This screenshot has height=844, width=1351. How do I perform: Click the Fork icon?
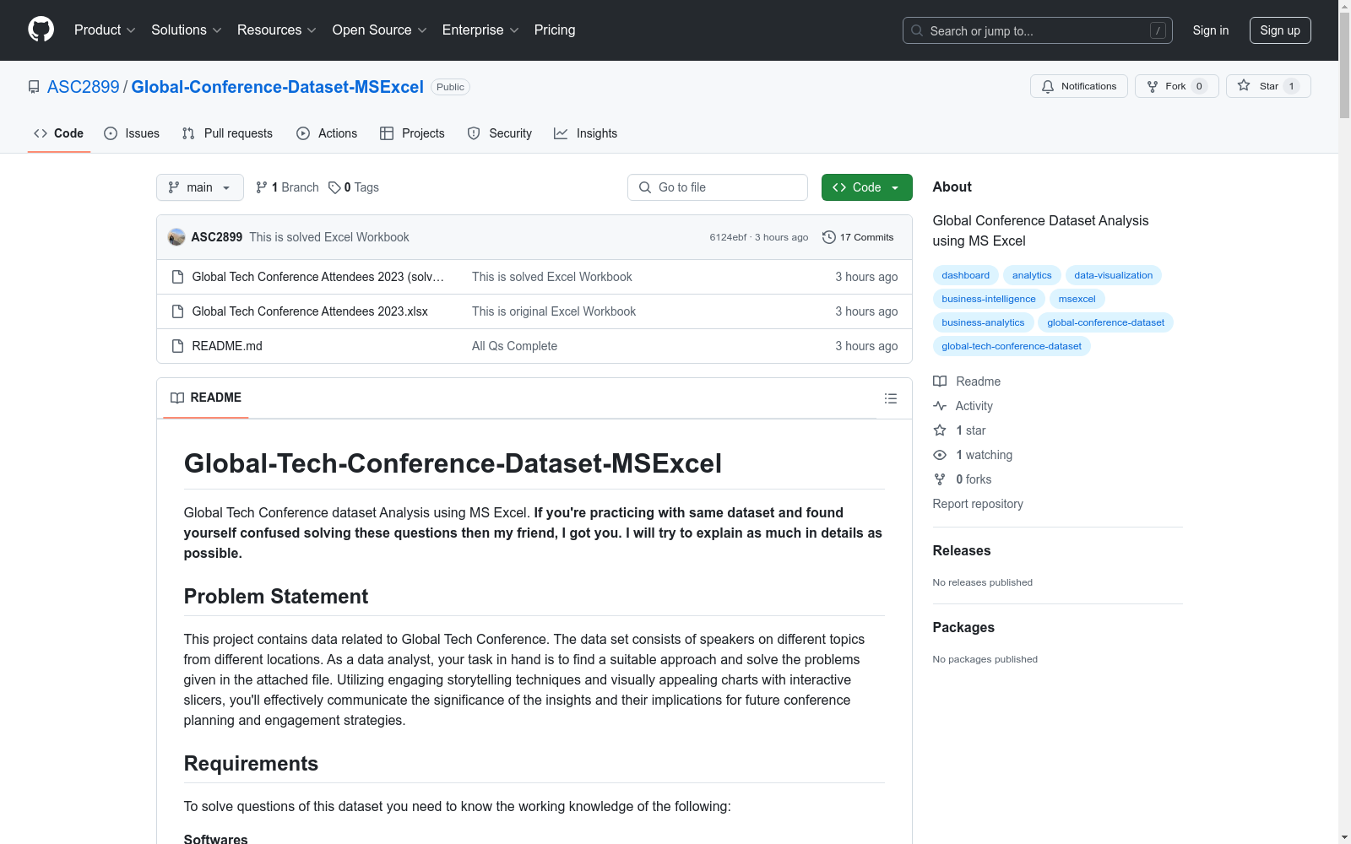tap(1153, 86)
